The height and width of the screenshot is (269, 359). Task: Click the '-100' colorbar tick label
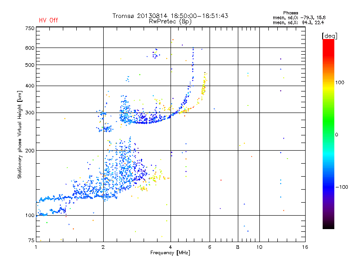341,187
